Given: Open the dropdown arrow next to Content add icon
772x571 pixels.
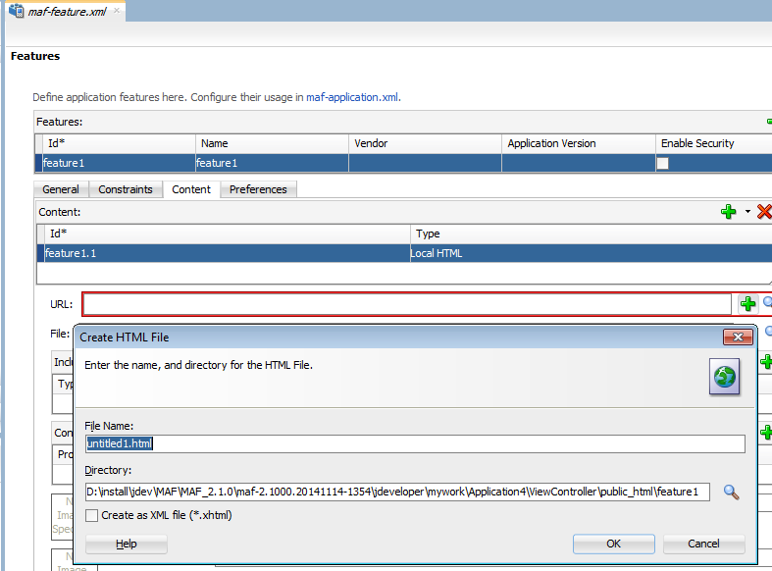Looking at the screenshot, I should point(747,212).
